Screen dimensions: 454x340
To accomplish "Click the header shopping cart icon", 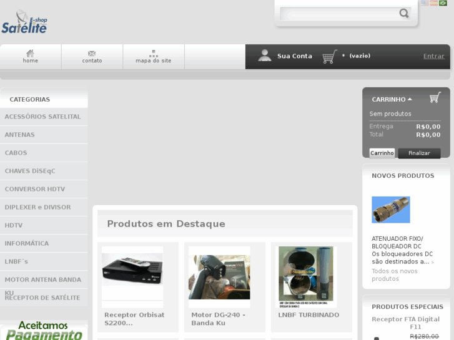I will 330,56.
